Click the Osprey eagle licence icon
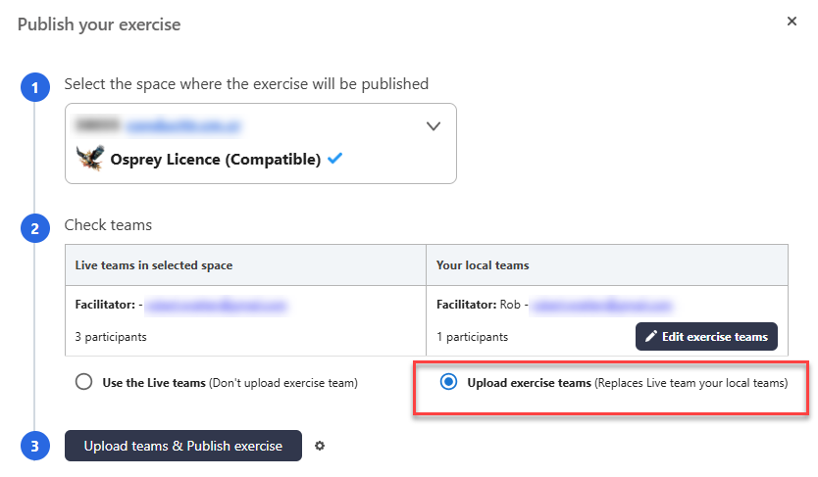Screen dimensions: 818x477 [90, 159]
